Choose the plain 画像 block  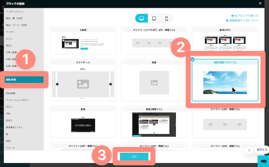pyautogui.click(x=154, y=80)
